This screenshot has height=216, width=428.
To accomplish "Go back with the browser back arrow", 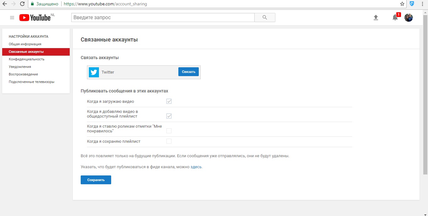I will (5, 4).
